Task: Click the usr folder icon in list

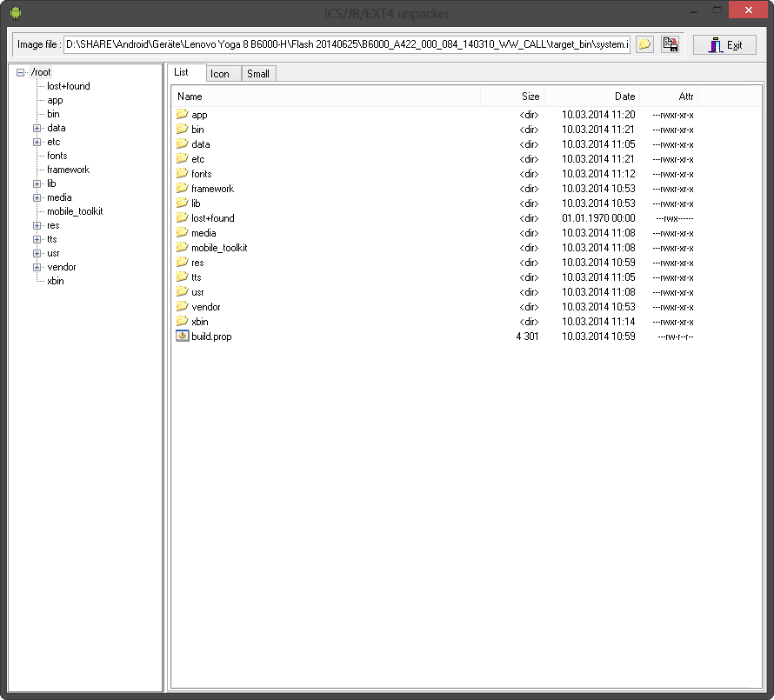Action: (x=182, y=292)
